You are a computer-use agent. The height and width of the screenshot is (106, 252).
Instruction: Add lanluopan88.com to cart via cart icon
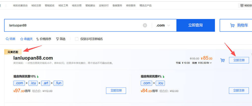[223, 60]
